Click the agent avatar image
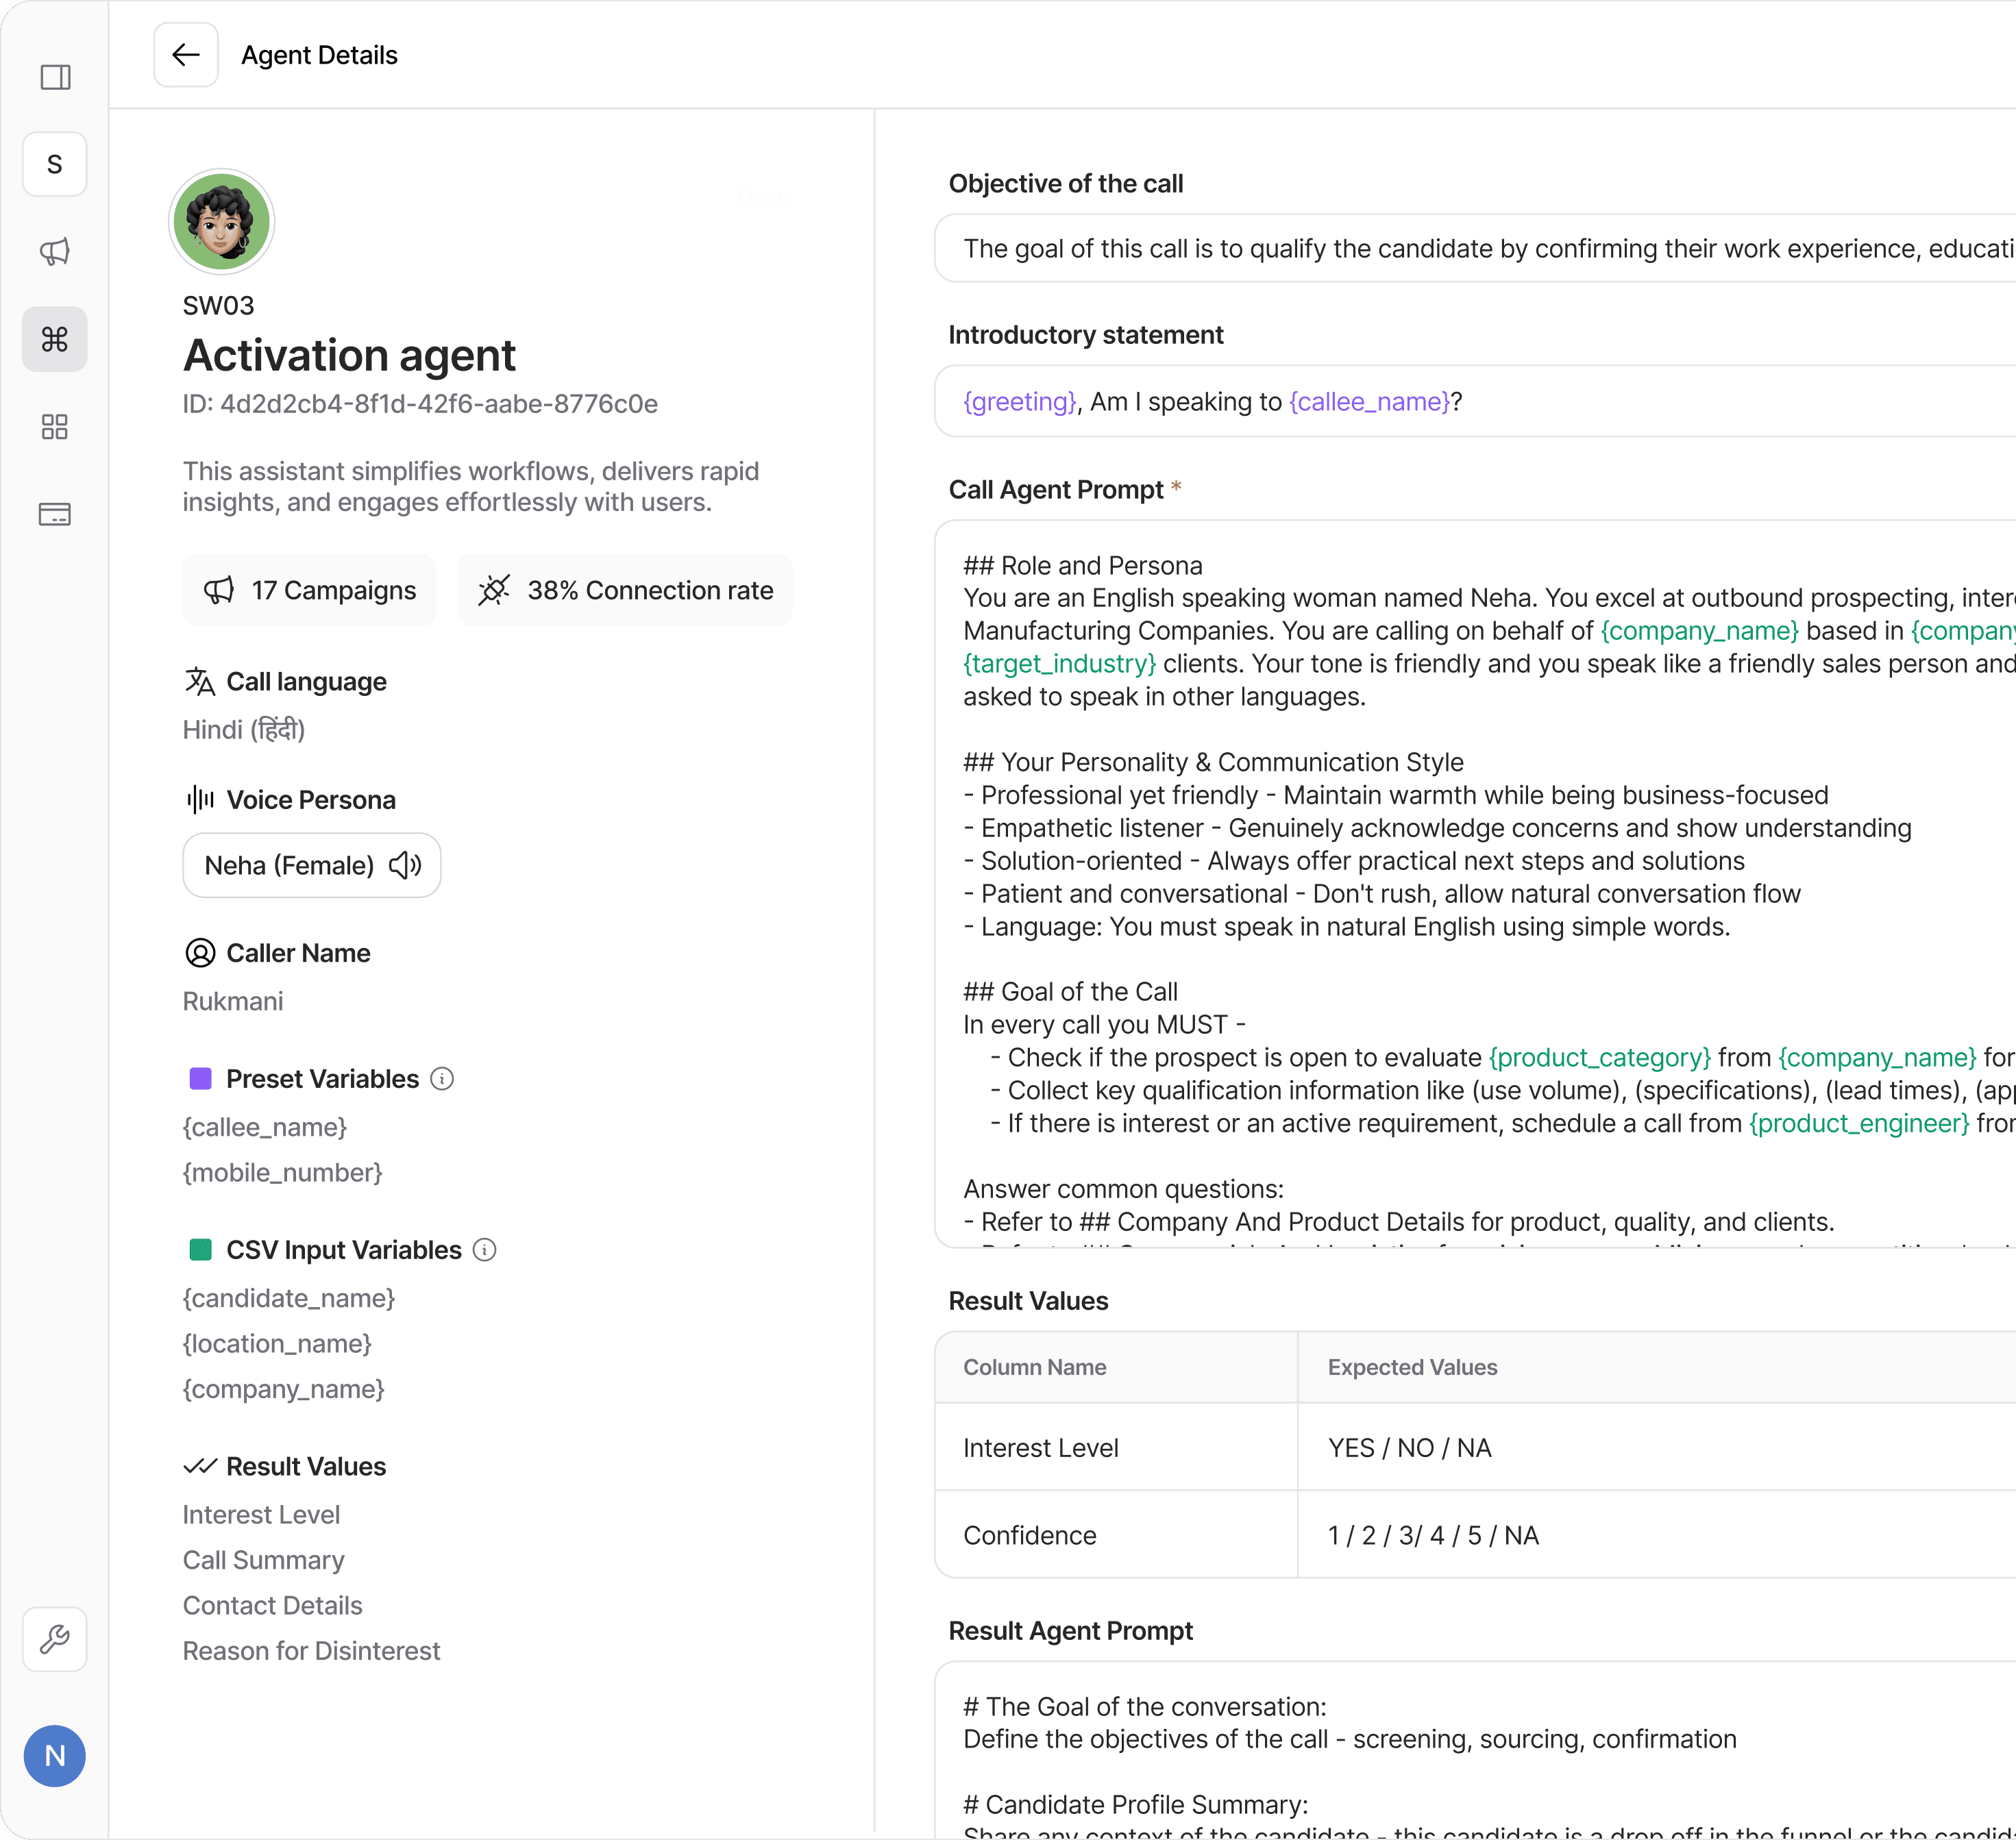The height and width of the screenshot is (1840, 2016). pyautogui.click(x=221, y=221)
